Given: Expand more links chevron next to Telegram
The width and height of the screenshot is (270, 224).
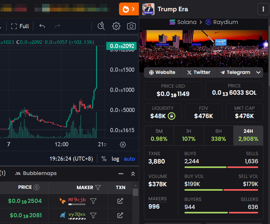Looking at the screenshot, I should (258, 72).
